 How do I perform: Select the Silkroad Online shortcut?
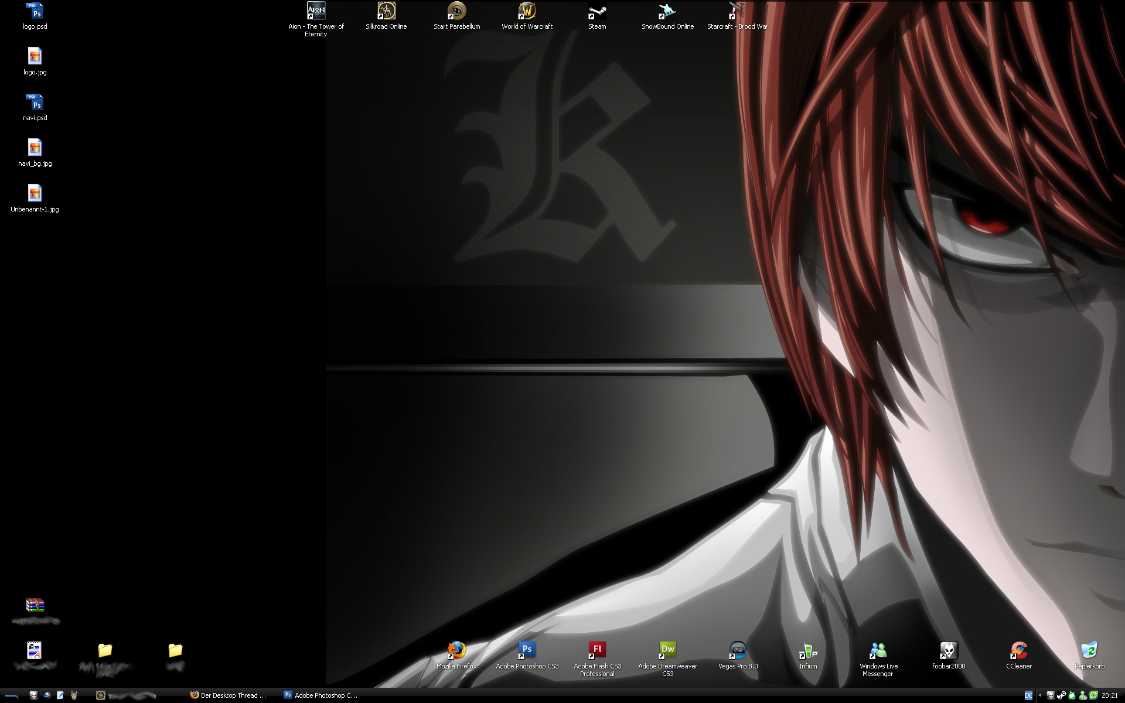(x=386, y=12)
